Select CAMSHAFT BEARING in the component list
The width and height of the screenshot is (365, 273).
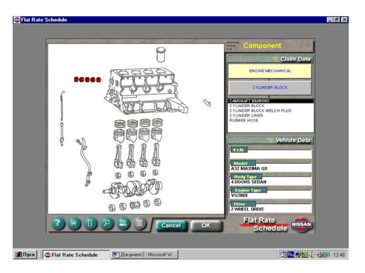point(271,101)
